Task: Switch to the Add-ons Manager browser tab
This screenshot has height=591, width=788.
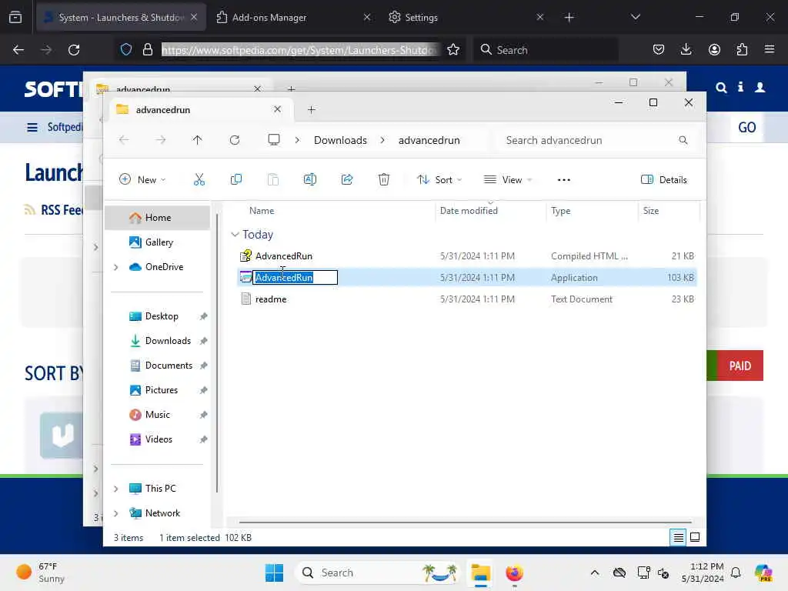Action: (293, 17)
